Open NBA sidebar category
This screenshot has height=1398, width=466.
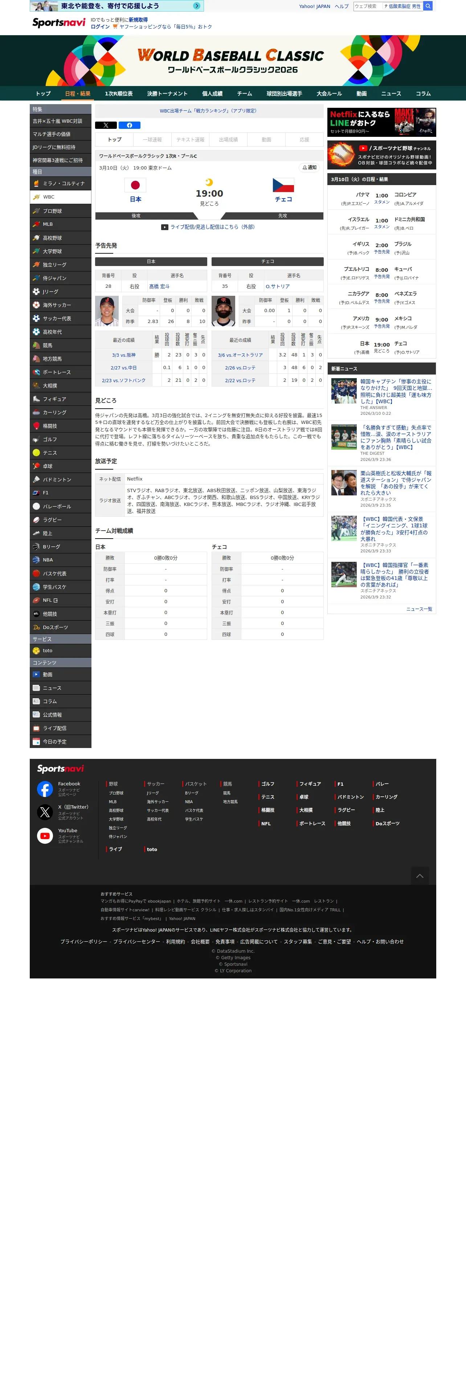60,560
